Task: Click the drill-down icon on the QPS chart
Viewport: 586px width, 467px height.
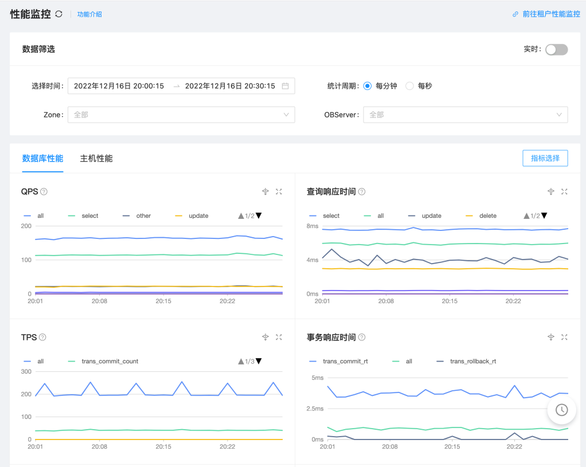Action: click(x=265, y=191)
